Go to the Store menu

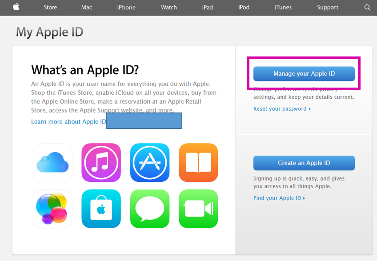pos(50,8)
